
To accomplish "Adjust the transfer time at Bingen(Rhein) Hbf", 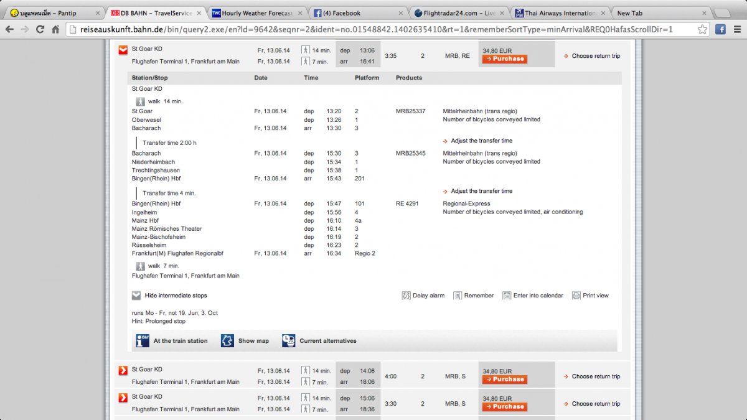I will pyautogui.click(x=481, y=191).
